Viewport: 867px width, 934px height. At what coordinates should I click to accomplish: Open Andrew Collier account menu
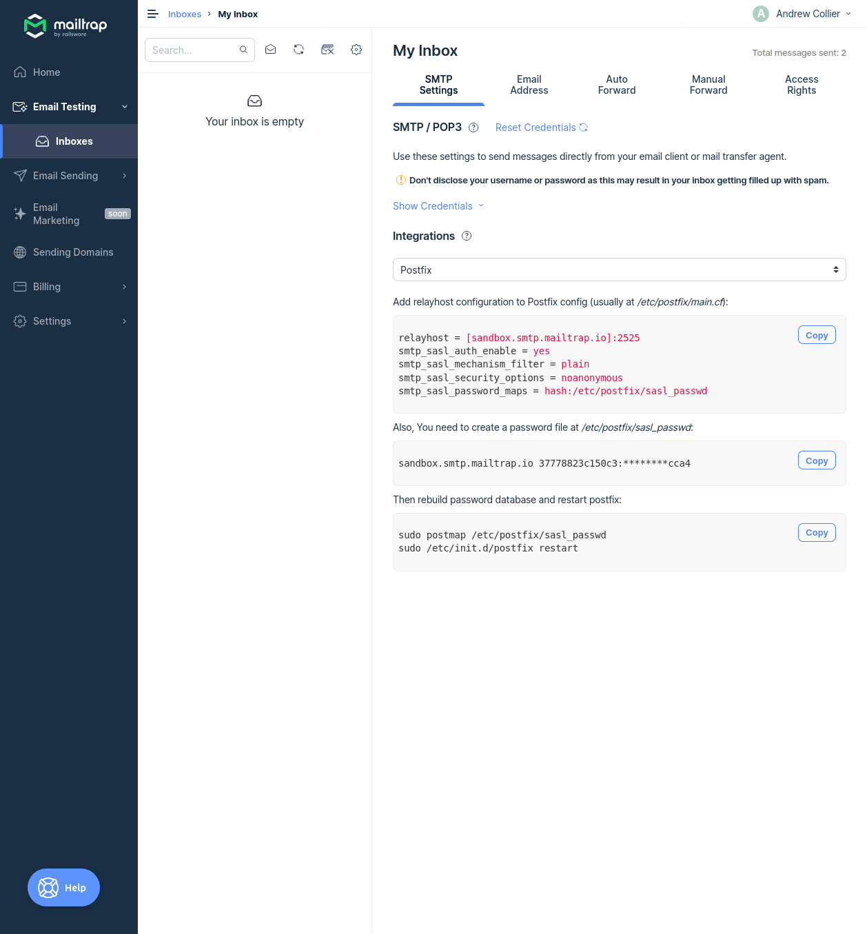click(803, 14)
